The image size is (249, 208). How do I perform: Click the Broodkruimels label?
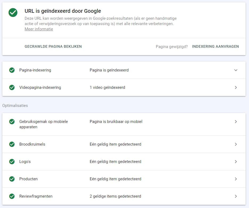click(x=32, y=144)
